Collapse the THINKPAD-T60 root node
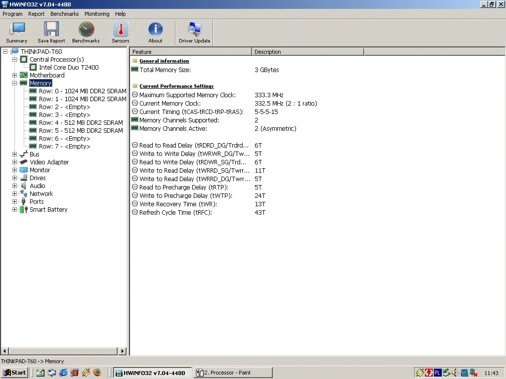This screenshot has height=379, width=506. [5, 51]
